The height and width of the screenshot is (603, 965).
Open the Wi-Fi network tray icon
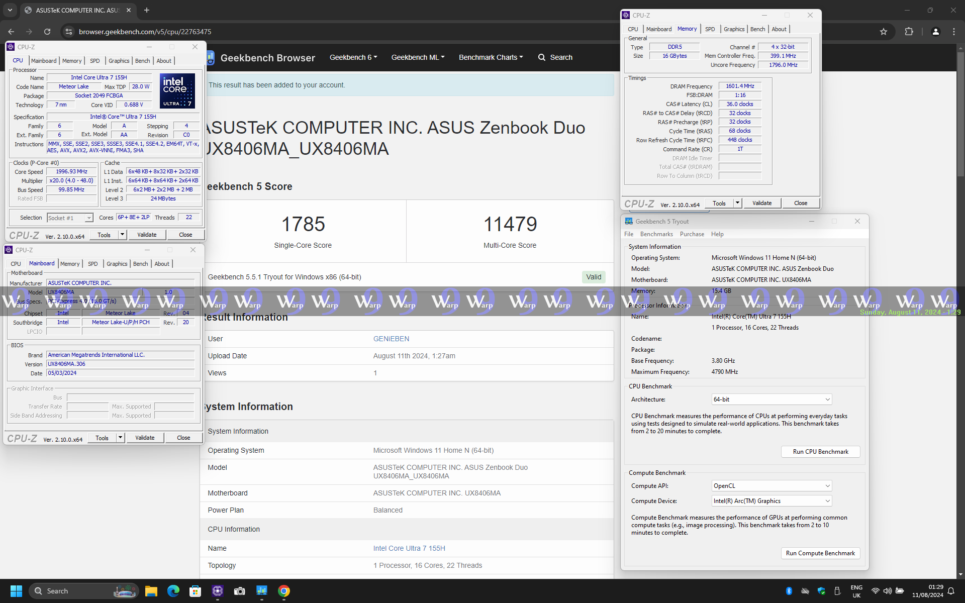click(876, 591)
